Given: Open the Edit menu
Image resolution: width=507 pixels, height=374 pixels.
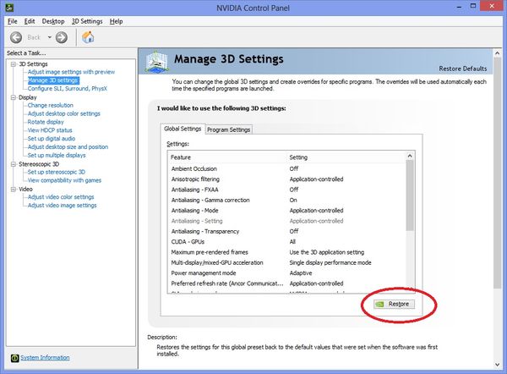Looking at the screenshot, I should [x=30, y=21].
